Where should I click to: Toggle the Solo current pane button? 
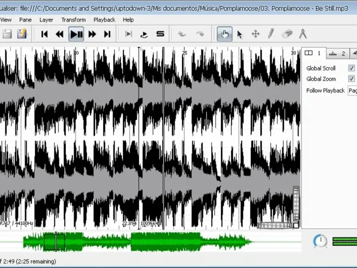click(x=160, y=34)
